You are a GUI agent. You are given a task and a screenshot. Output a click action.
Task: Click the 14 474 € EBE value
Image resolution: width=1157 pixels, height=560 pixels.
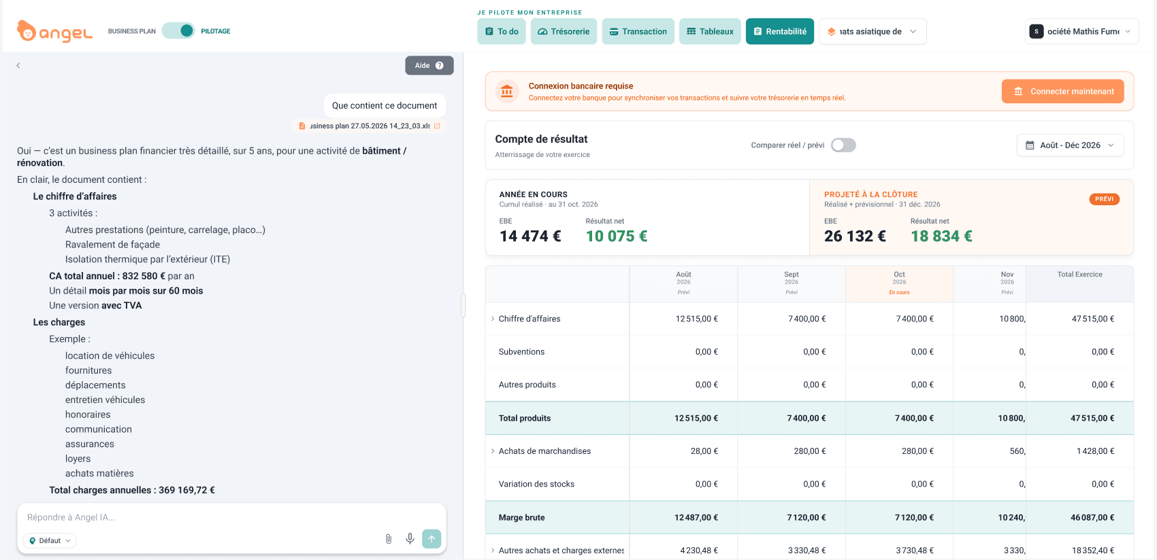click(530, 236)
